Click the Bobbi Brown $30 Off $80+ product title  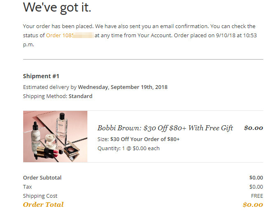click(x=165, y=128)
